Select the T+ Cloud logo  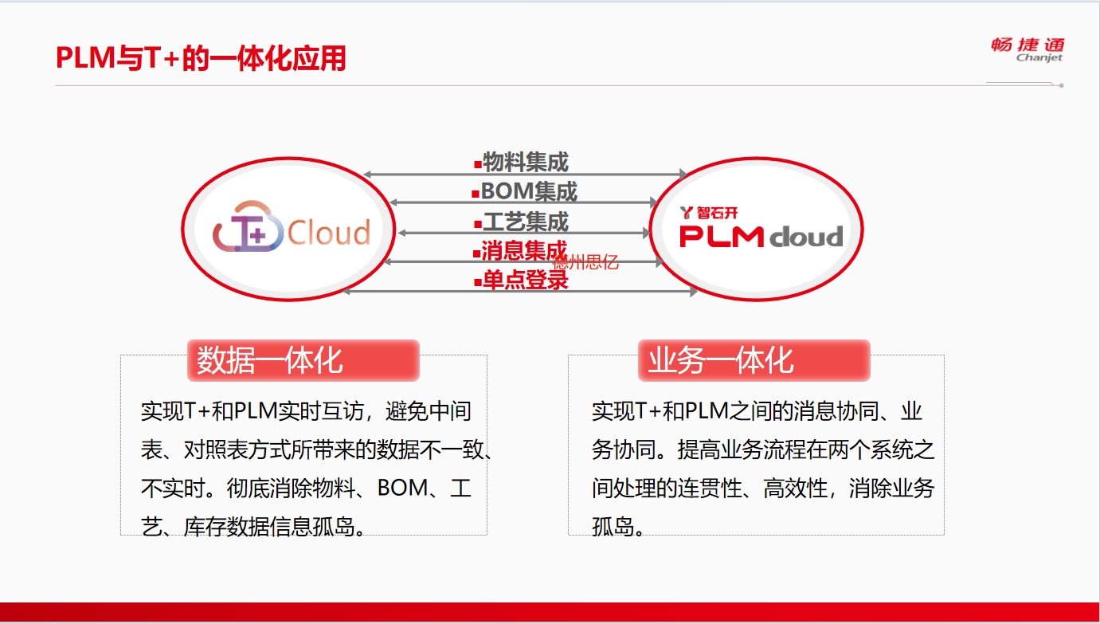click(292, 228)
